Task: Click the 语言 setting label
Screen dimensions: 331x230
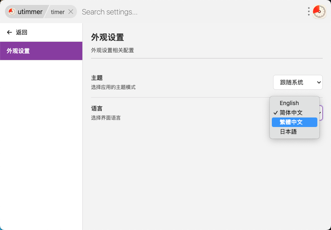Action: [97, 108]
